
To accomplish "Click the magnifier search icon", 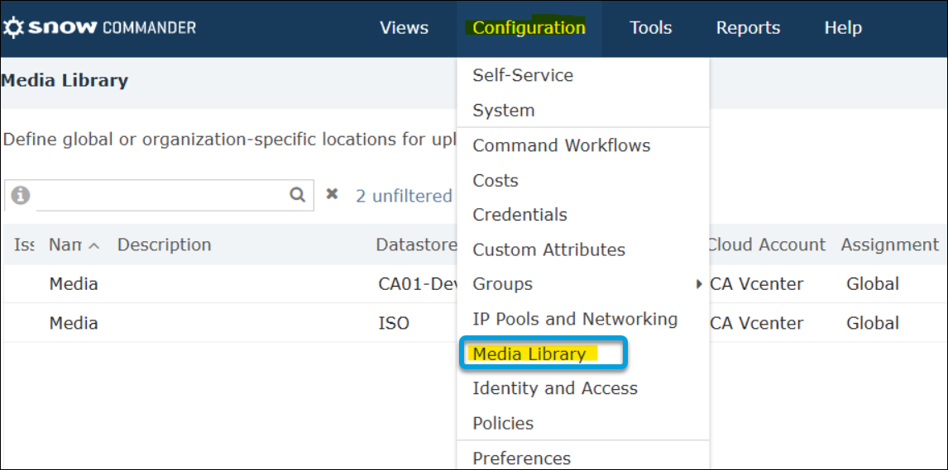I will [297, 194].
